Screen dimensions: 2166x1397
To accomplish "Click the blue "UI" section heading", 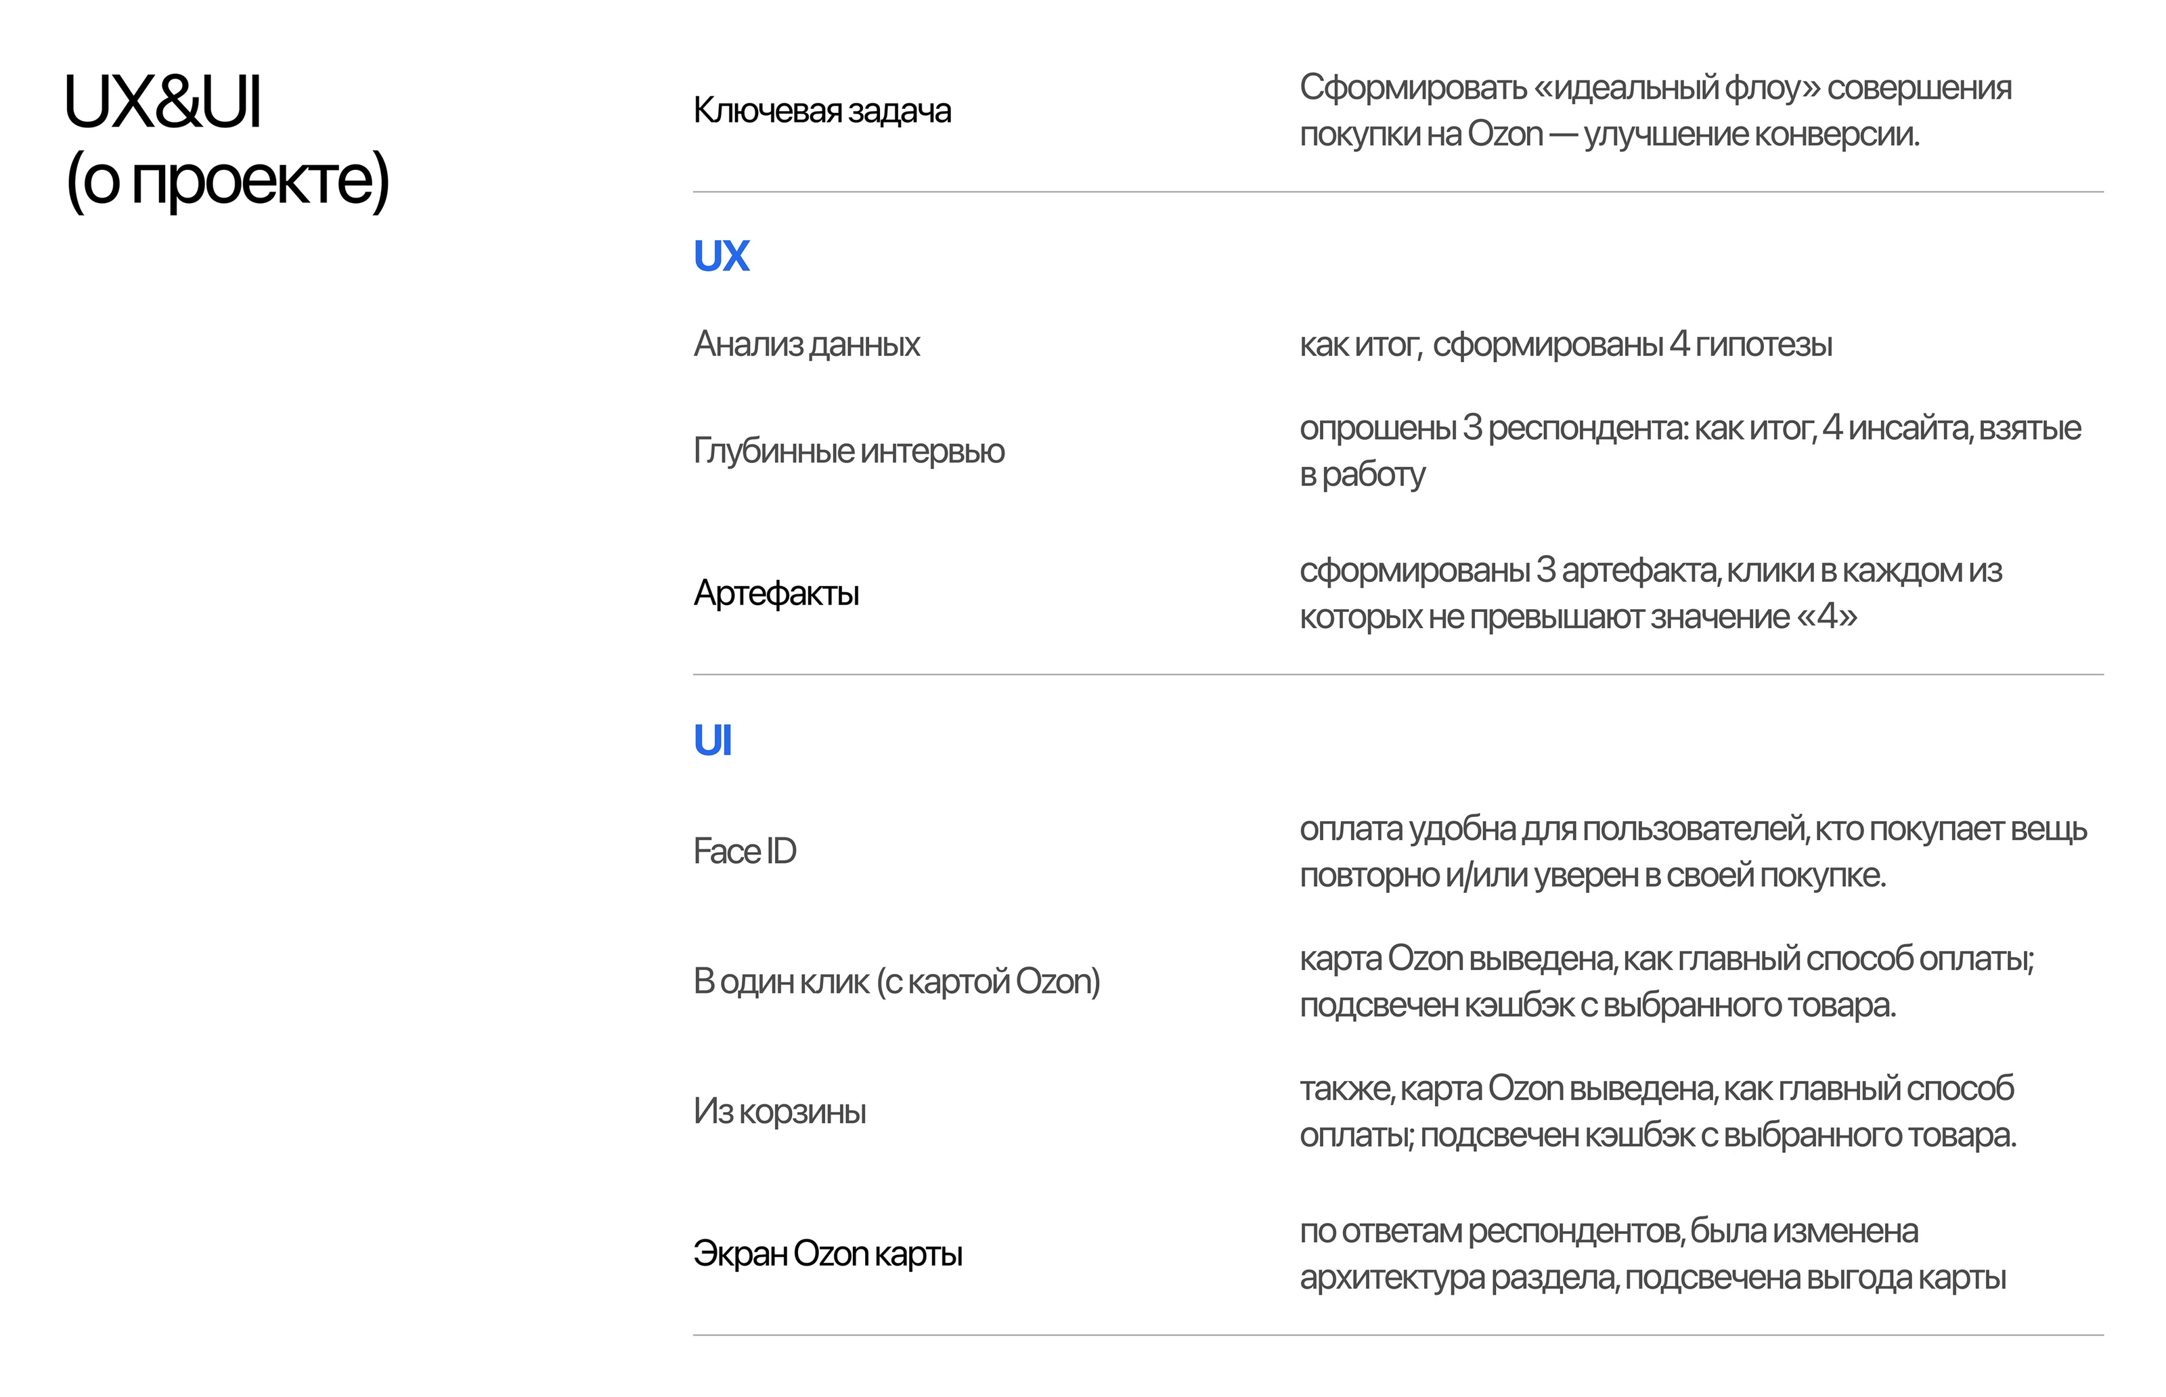I will 712,741.
